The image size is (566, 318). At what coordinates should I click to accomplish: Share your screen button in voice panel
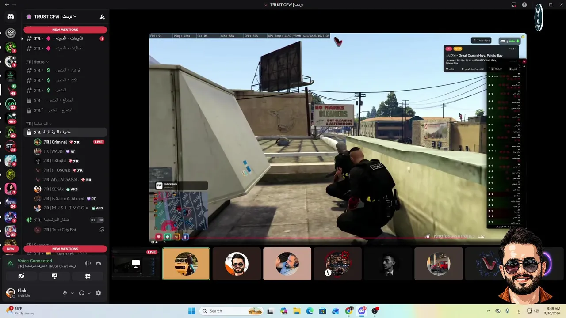coord(54,276)
